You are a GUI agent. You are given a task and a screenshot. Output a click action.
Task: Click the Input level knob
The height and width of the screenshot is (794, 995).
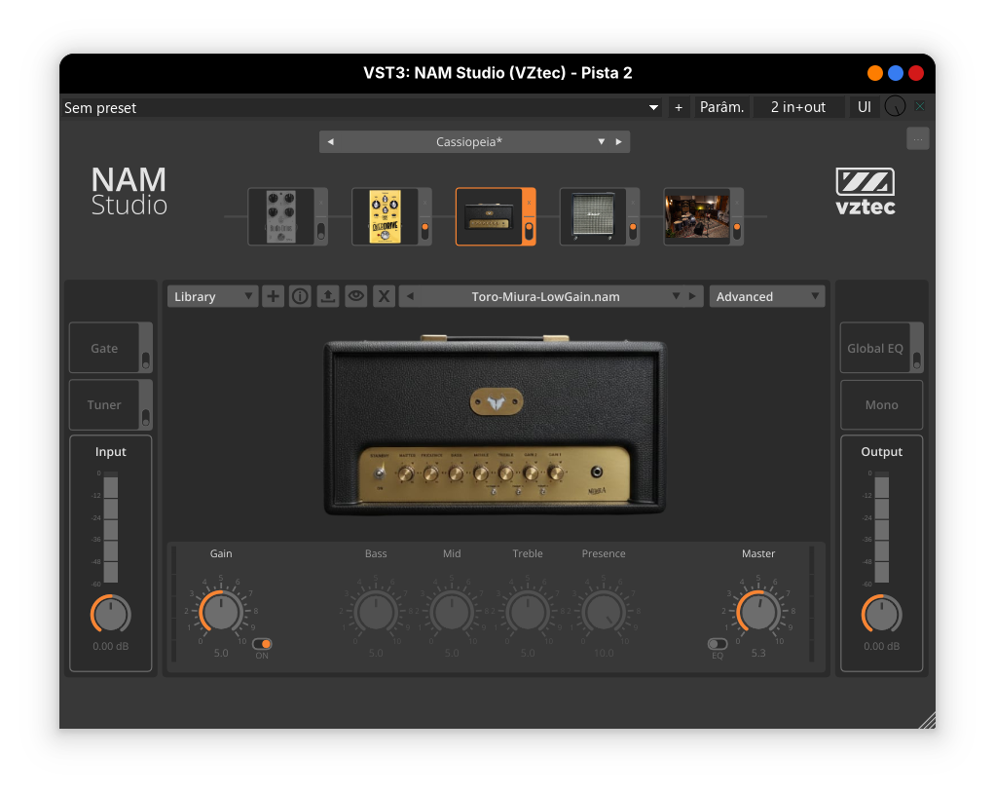click(x=110, y=614)
